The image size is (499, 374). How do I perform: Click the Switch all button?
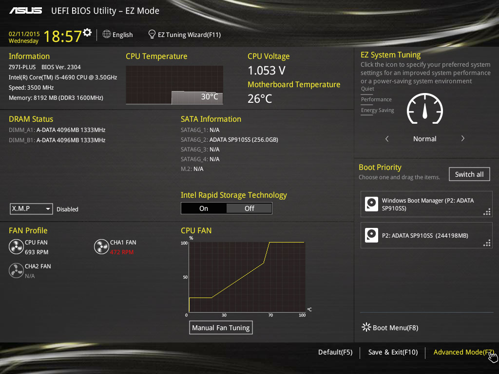(x=469, y=174)
